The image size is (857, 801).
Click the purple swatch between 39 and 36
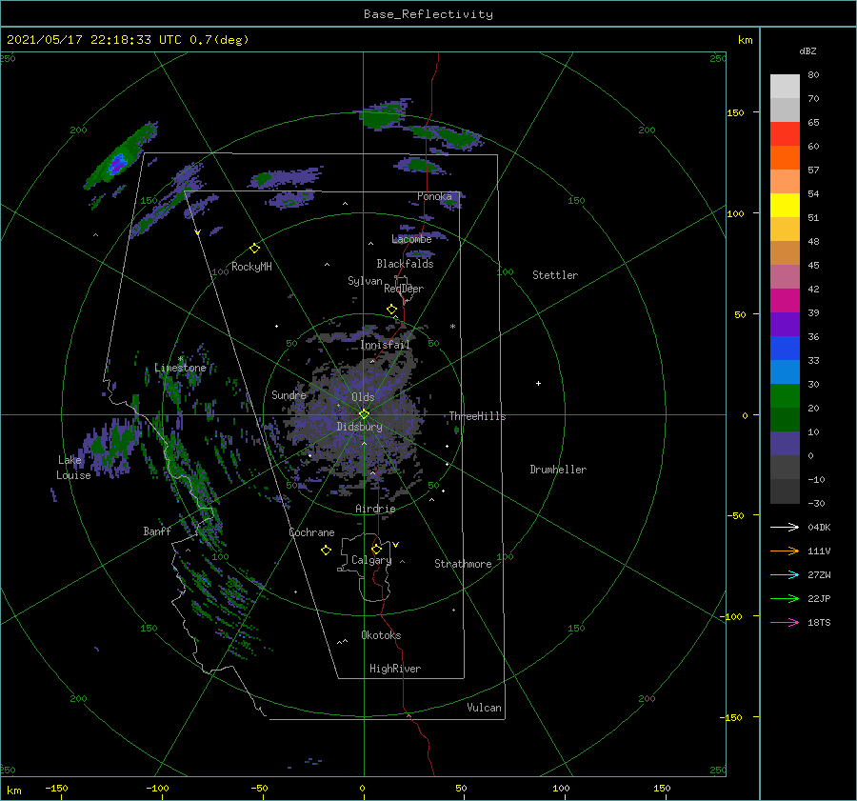785,325
